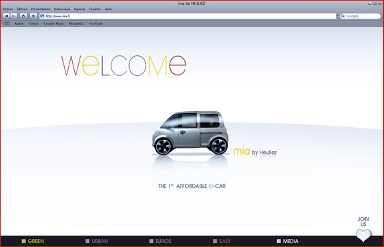Open the EASY section
The height and width of the screenshot is (247, 384).
click(x=222, y=241)
